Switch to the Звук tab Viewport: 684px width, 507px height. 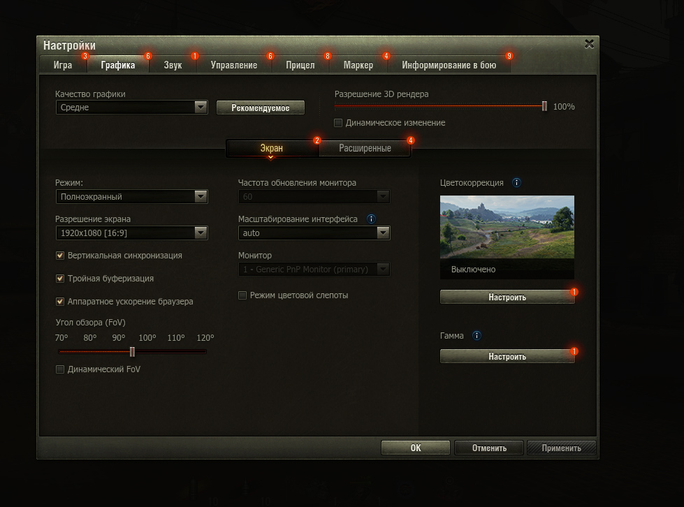pyautogui.click(x=173, y=65)
